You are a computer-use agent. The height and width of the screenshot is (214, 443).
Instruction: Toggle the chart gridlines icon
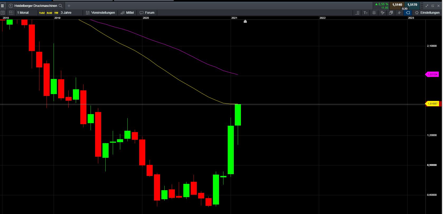click(374, 13)
